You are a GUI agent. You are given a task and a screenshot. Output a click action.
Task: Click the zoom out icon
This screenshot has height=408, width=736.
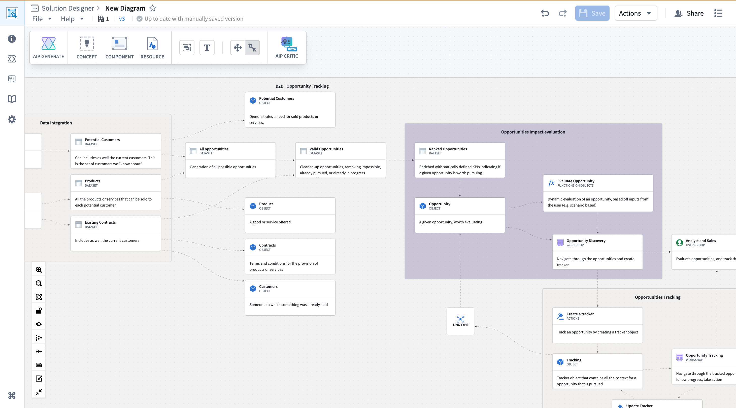[x=39, y=283]
